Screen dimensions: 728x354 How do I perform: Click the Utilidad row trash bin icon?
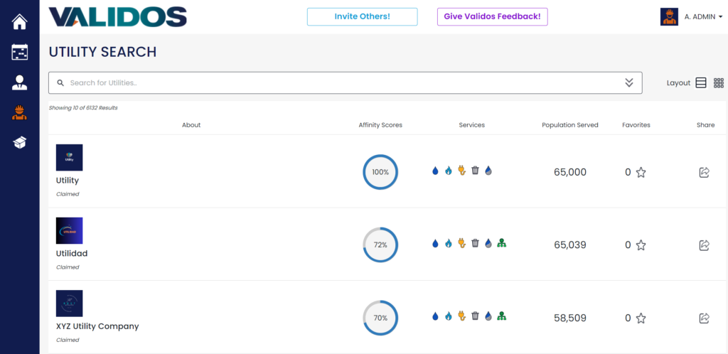475,243
